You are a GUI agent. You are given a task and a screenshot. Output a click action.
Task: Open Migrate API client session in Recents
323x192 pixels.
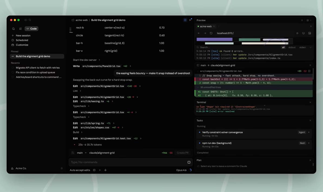point(38,68)
